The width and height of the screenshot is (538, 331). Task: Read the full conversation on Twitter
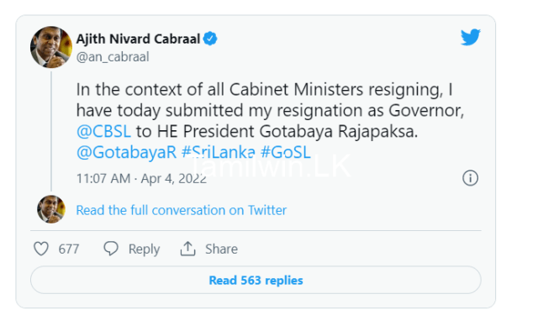click(x=182, y=210)
